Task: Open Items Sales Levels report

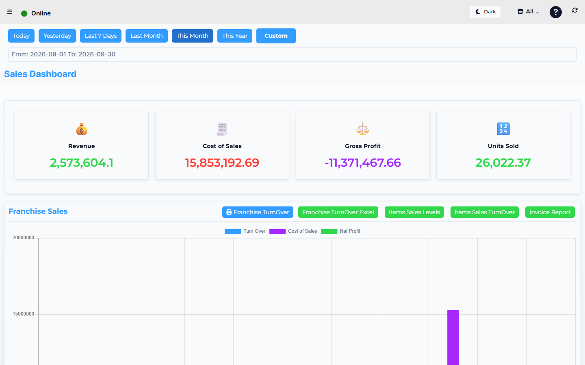Action: pyautogui.click(x=414, y=212)
